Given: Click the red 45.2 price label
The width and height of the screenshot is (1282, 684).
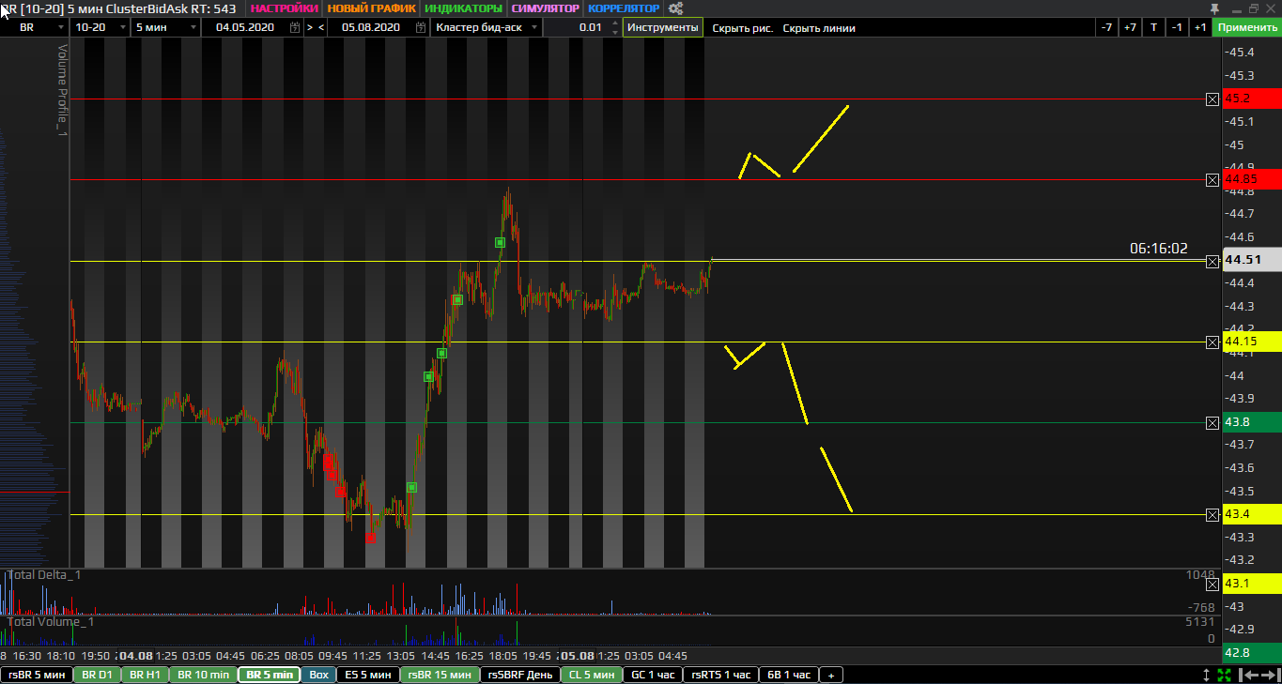Looking at the screenshot, I should (1251, 99).
